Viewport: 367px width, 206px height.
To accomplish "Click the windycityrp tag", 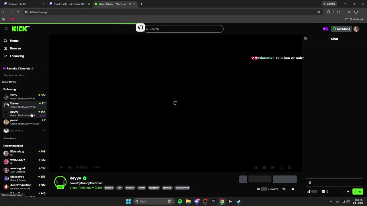I will click(x=182, y=188).
